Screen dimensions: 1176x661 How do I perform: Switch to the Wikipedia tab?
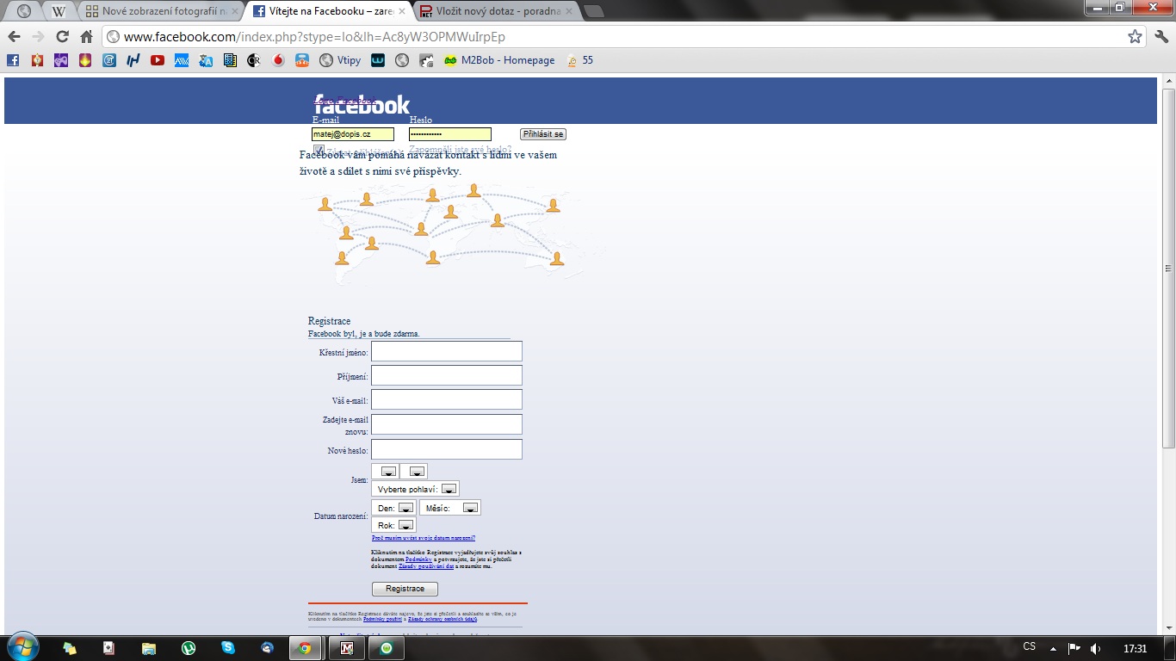pyautogui.click(x=59, y=12)
